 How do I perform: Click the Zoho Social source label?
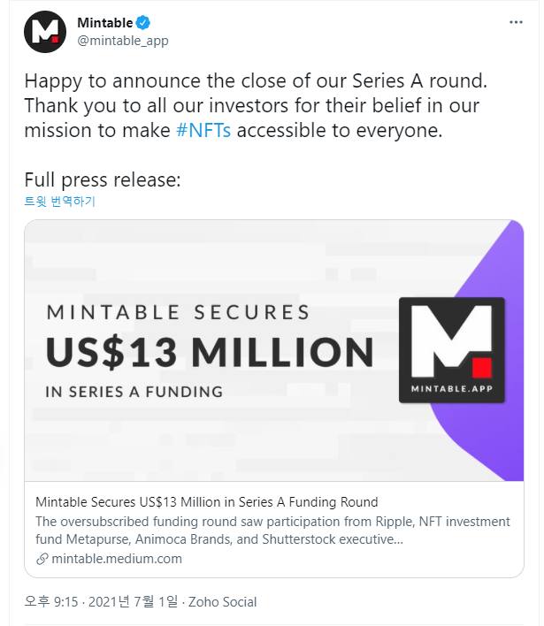(223, 602)
